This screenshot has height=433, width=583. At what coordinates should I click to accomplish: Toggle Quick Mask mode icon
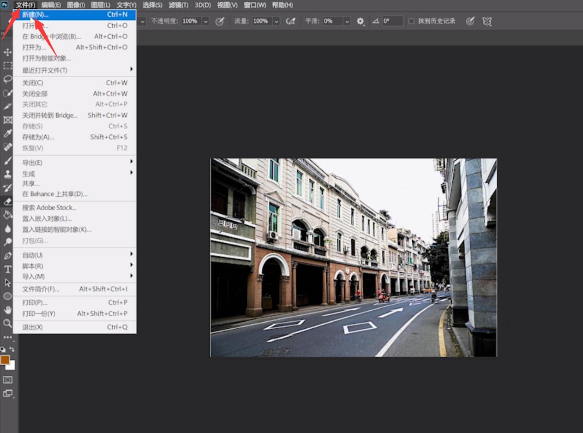(x=7, y=379)
